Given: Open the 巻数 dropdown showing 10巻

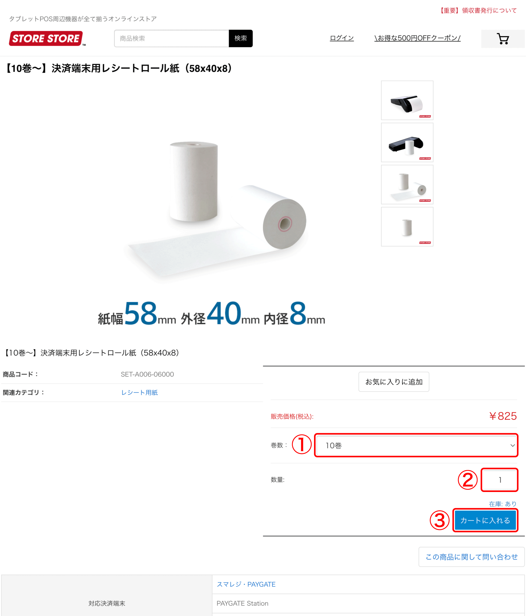Looking at the screenshot, I should point(416,445).
